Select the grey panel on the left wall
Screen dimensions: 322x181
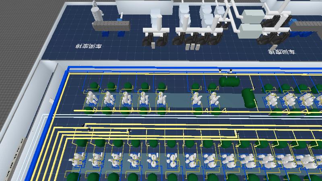[x=52, y=100]
